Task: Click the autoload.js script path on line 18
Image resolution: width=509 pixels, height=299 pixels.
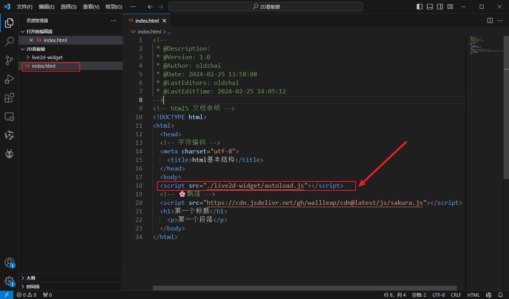Action: click(x=255, y=186)
